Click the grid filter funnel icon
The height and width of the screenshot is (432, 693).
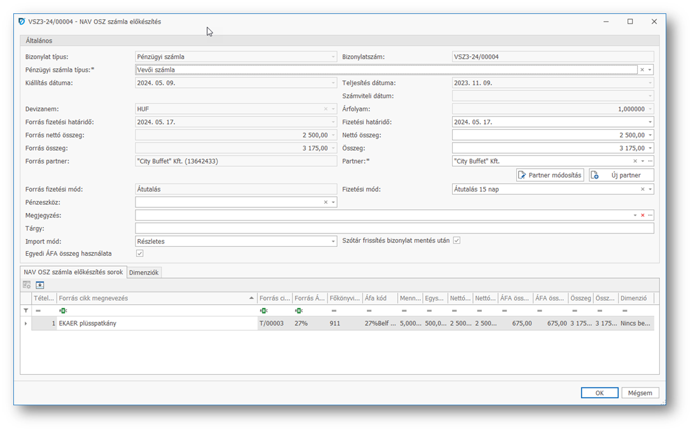point(26,310)
